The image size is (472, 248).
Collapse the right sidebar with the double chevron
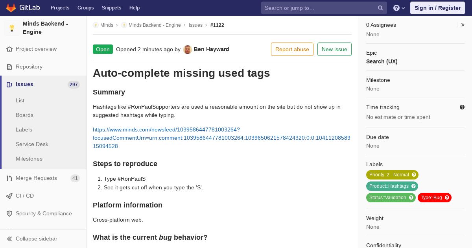tap(463, 25)
